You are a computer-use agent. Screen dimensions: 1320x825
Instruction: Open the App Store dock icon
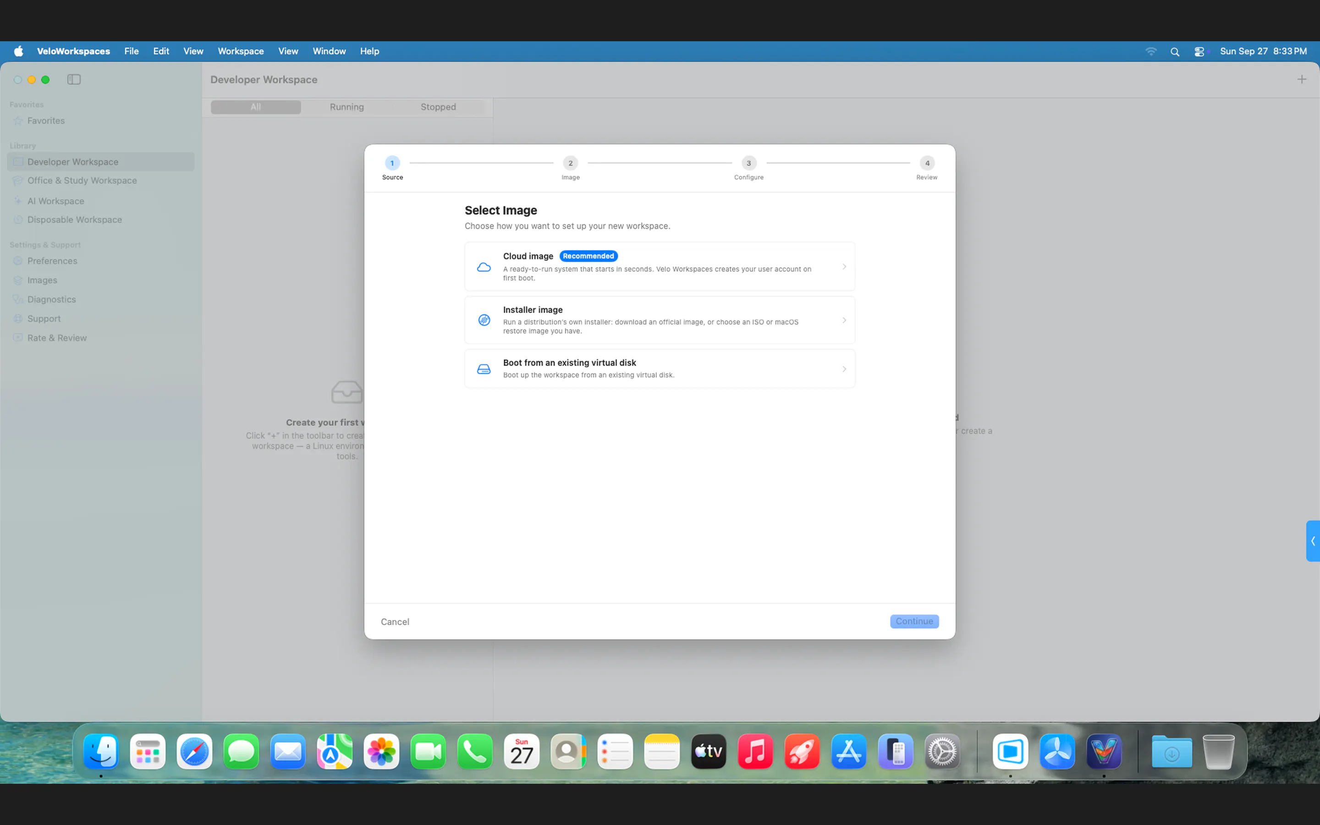coord(849,751)
